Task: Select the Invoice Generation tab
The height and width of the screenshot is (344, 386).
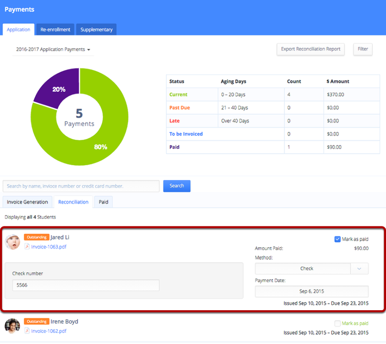Action: (x=27, y=202)
